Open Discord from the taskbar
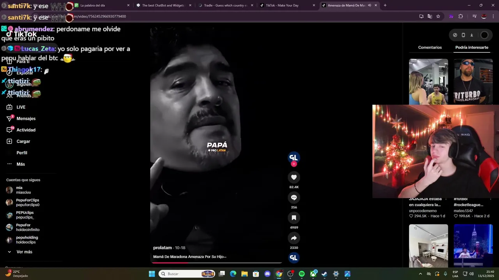Image resolution: width=499 pixels, height=280 pixels. tap(267, 274)
